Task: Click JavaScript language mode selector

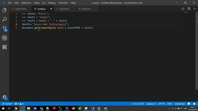Action: coord(179,104)
